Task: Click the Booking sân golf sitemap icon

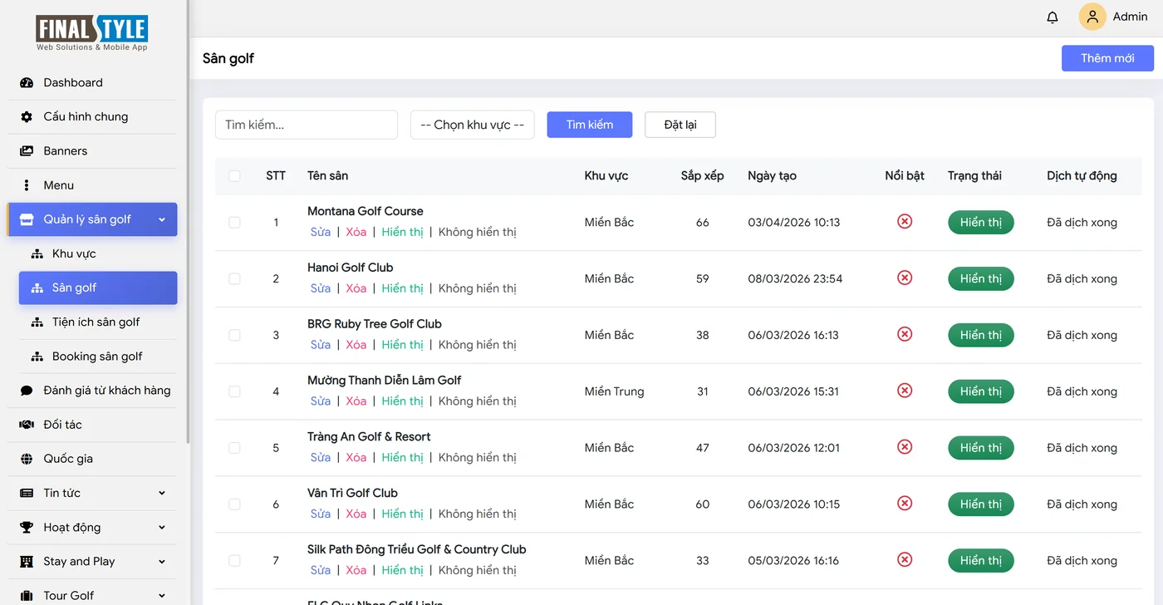Action: tap(37, 356)
